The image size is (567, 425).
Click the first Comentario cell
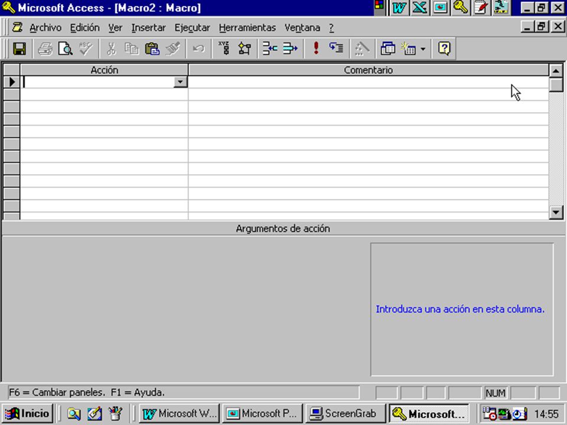[x=368, y=82]
